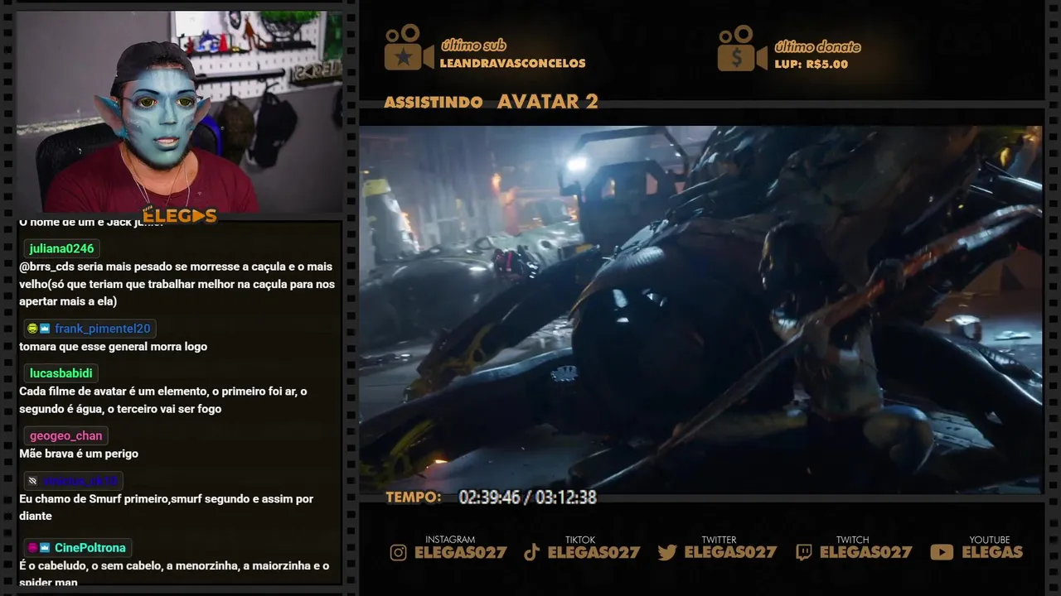Select the lucasbabidi username tag
The width and height of the screenshot is (1061, 596).
(x=61, y=373)
